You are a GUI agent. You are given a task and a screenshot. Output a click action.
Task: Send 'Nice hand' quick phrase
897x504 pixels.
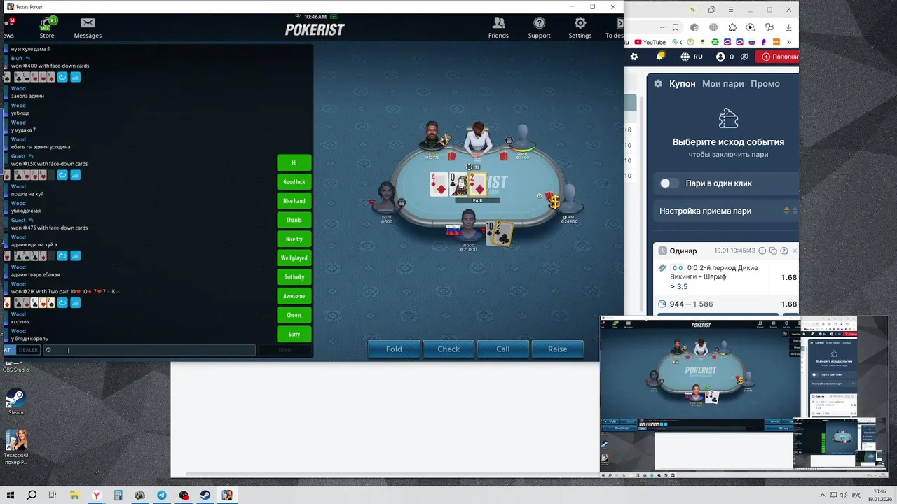pyautogui.click(x=294, y=201)
